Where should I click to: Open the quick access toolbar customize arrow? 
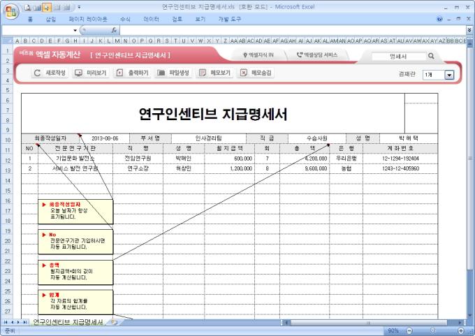80,7
